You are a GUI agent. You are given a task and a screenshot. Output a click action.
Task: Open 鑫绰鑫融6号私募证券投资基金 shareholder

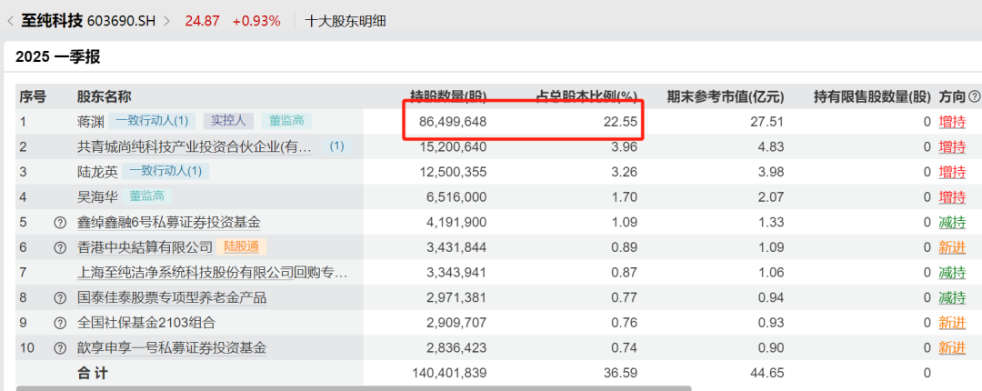point(168,222)
